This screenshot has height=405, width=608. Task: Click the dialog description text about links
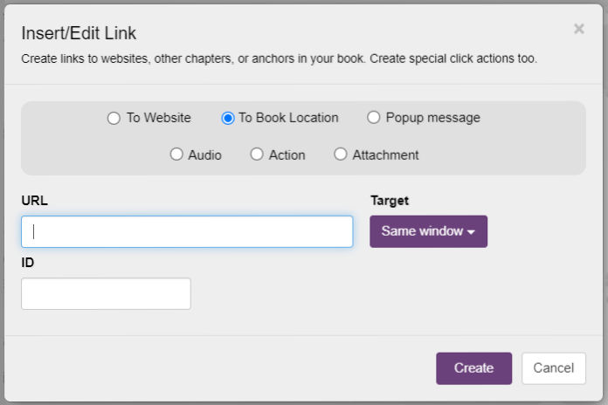coord(279,59)
